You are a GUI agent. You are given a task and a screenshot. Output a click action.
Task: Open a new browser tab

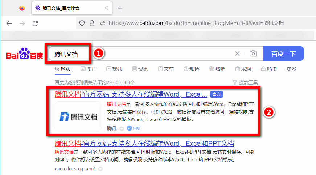coord(120,8)
